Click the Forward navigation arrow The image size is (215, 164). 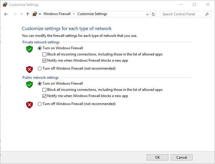pos(14,14)
